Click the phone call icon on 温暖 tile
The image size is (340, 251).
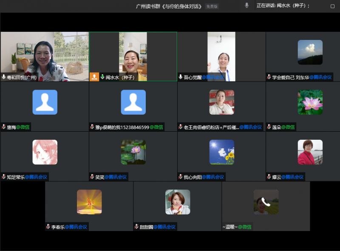[266, 202]
